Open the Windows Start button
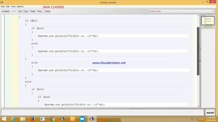This screenshot has height=122, width=218. click(4, 119)
